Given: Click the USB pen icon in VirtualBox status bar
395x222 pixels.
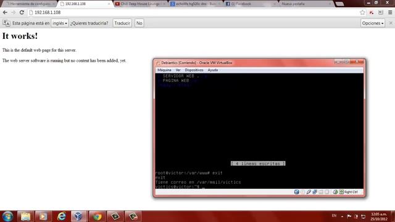Looking at the screenshot, I should click(x=309, y=192).
